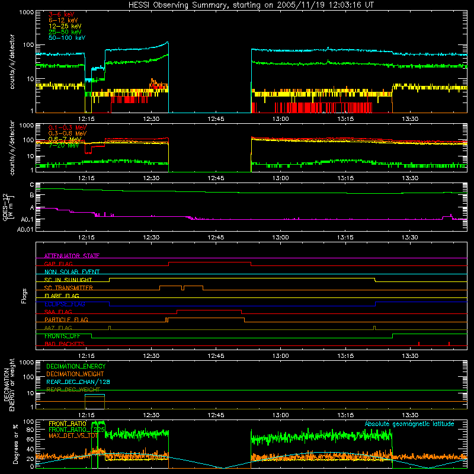Click the GAP_FLAG label
The image size is (474, 474).
[x=58, y=264]
